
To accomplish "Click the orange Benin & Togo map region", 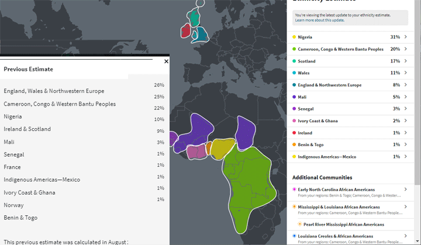I will point(209,149).
